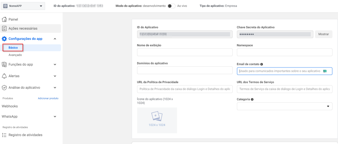Screen dimensions: 338x144
Task: Select Básico in the settings submenu
Action: coord(13,48)
